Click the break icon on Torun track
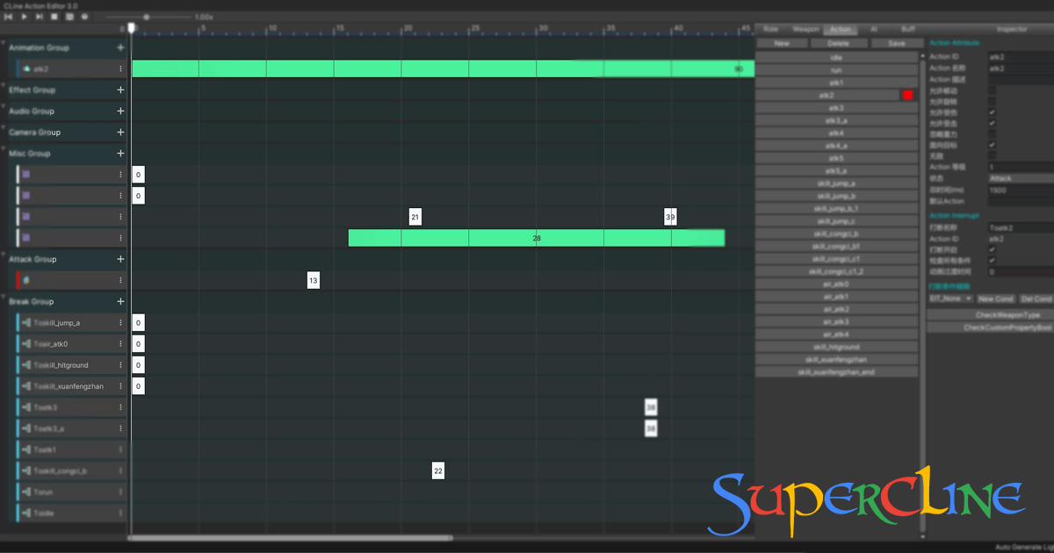 [26, 492]
